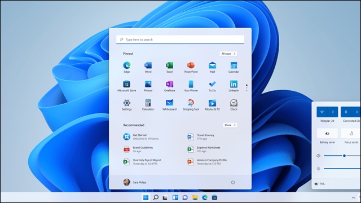Open Sara Philips user account menu

point(135,182)
